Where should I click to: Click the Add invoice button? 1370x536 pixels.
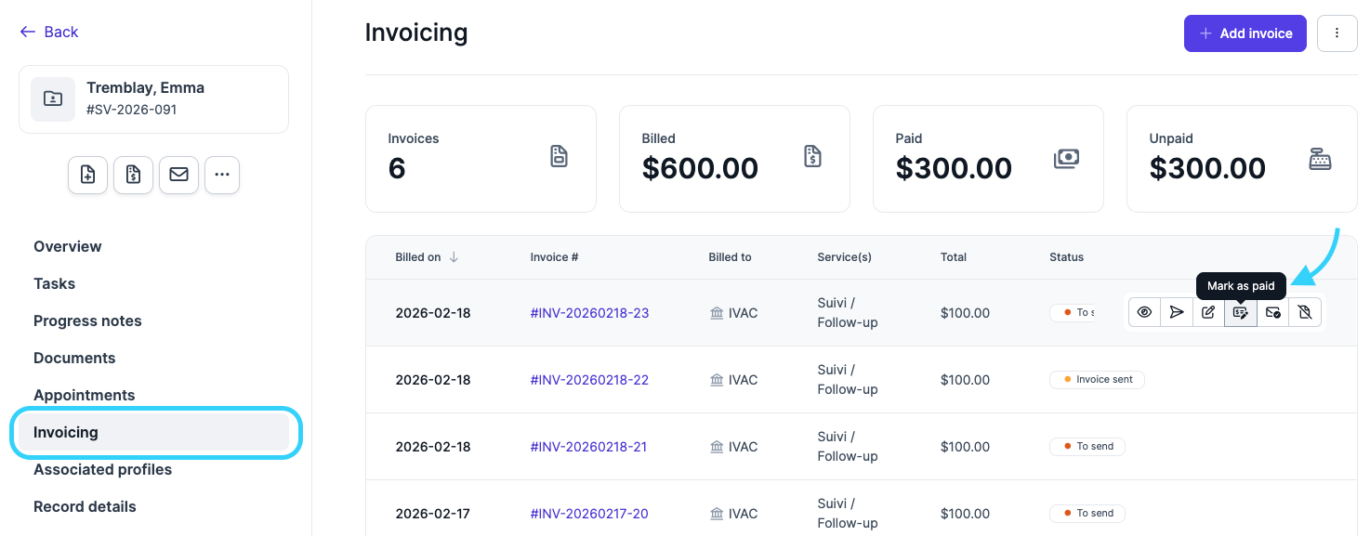pyautogui.click(x=1245, y=33)
